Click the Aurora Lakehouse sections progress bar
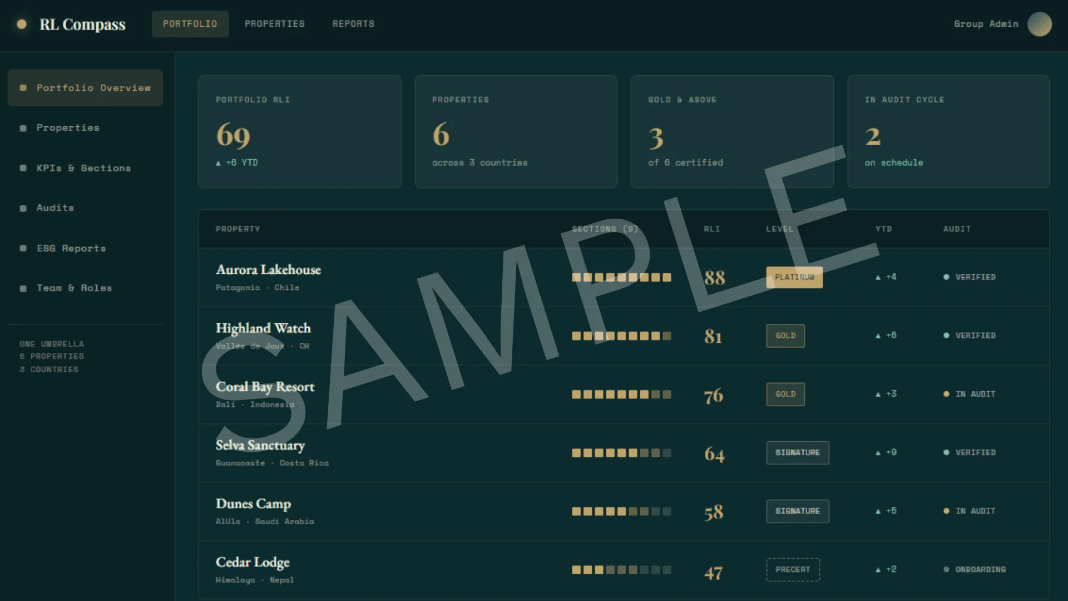Image resolution: width=1068 pixels, height=601 pixels. tap(621, 277)
